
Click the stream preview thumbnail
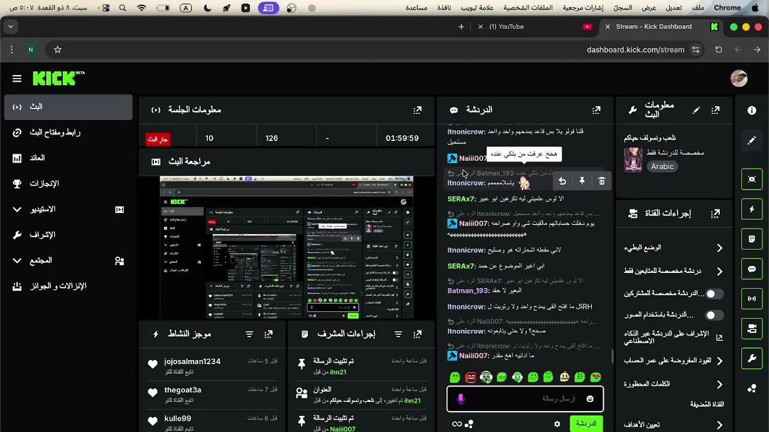click(287, 247)
